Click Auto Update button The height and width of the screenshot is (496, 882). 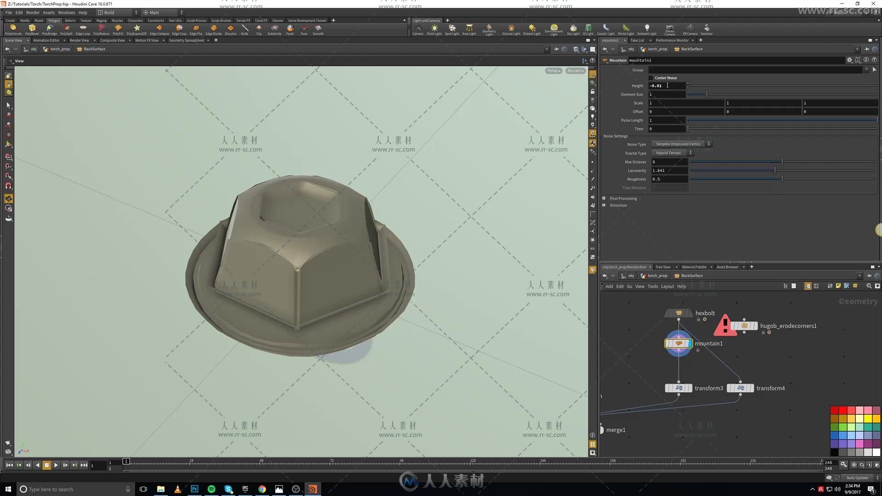pyautogui.click(x=857, y=478)
